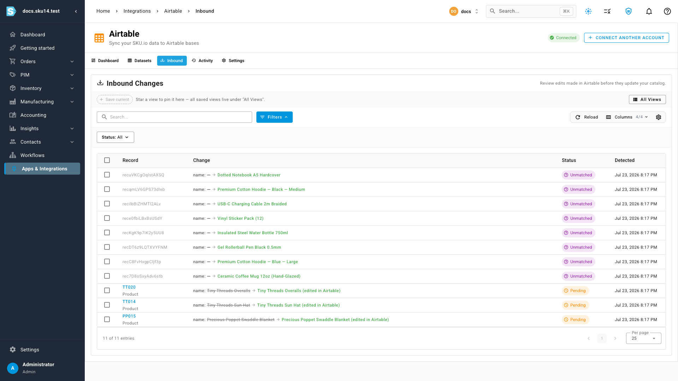Open table settings gear icon
The width and height of the screenshot is (678, 381).
click(659, 117)
